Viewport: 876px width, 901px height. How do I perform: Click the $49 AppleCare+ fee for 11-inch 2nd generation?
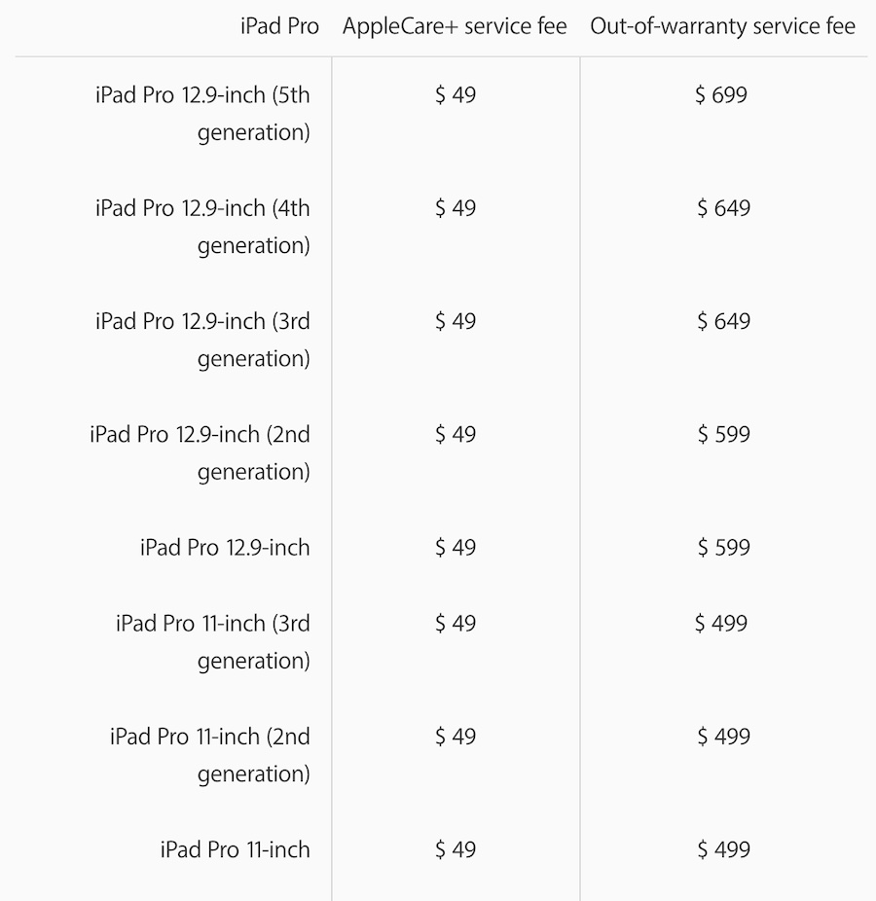point(456,737)
